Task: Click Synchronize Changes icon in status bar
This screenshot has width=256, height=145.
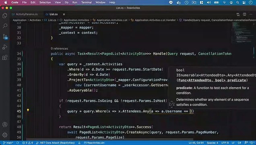Action: click(18, 143)
